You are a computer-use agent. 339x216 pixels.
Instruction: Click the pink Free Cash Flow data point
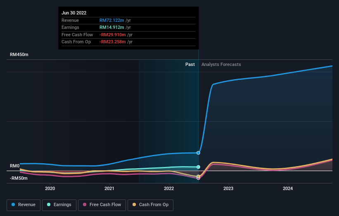click(x=198, y=178)
